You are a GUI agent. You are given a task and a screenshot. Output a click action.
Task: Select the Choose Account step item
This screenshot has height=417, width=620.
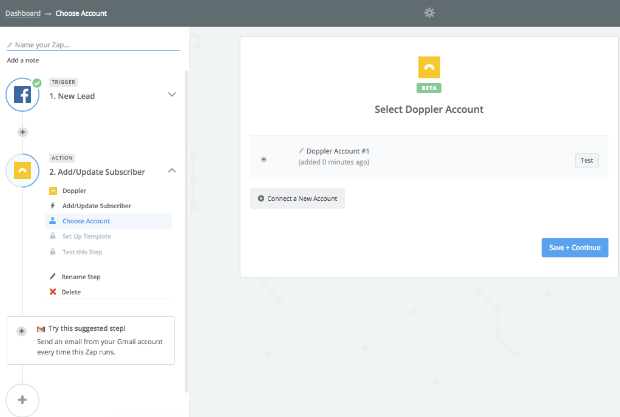[x=108, y=222]
